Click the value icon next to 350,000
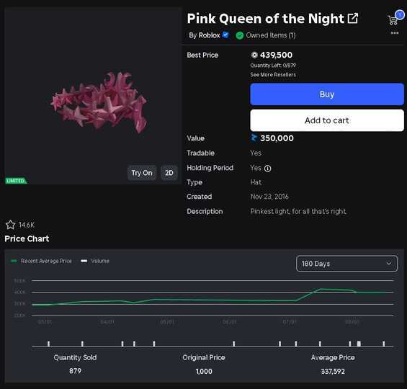Viewport: 407px width, 389px height. click(x=254, y=138)
